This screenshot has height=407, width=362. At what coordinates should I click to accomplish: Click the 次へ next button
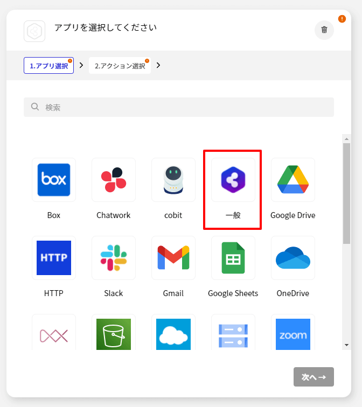[x=314, y=377]
